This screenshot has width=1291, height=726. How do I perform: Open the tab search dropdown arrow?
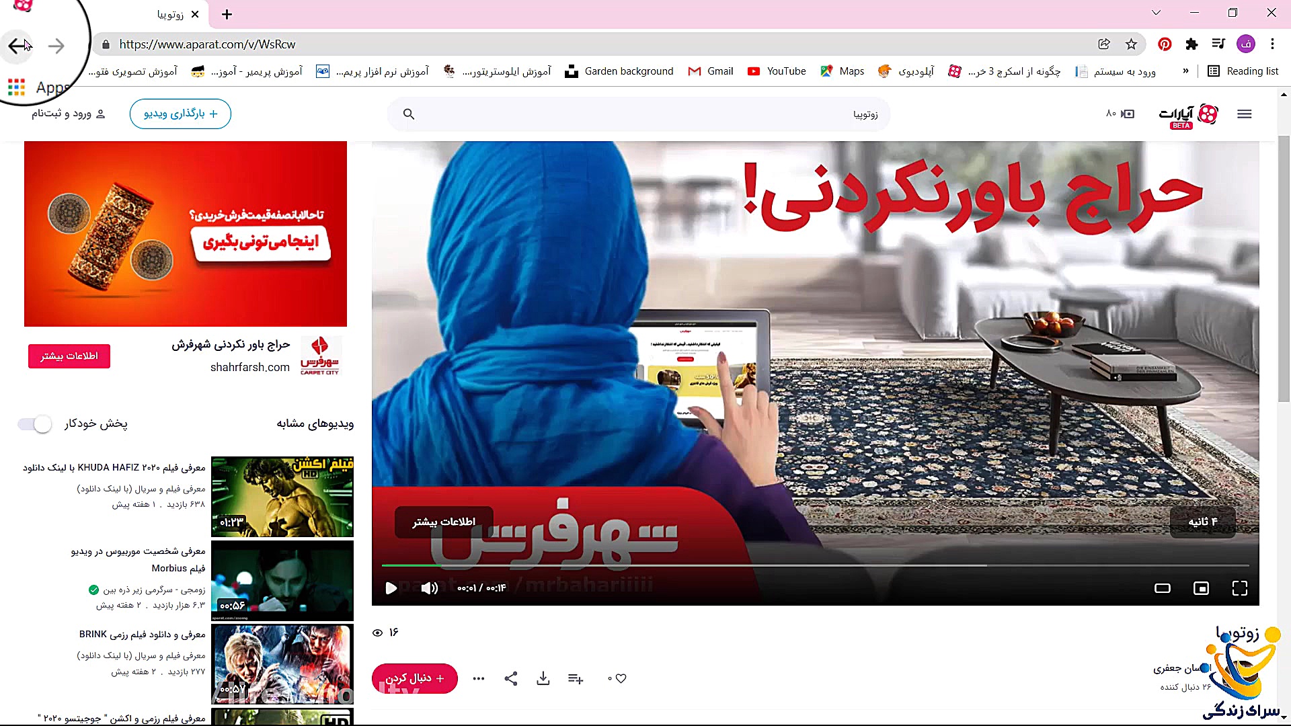[1156, 13]
